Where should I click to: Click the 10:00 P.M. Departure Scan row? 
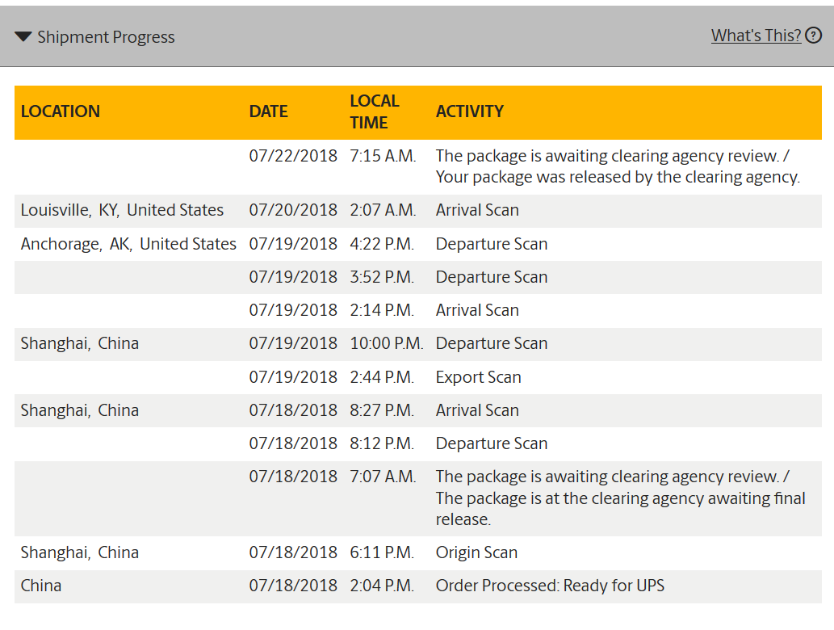click(418, 344)
